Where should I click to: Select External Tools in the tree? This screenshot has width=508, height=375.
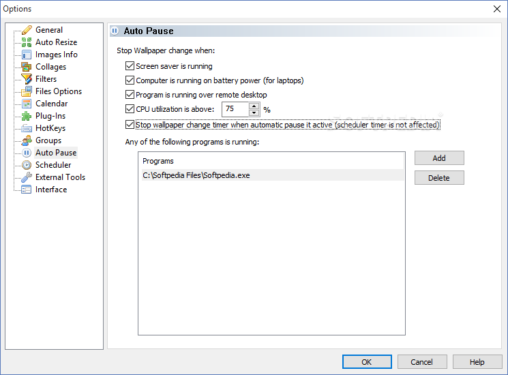point(60,177)
